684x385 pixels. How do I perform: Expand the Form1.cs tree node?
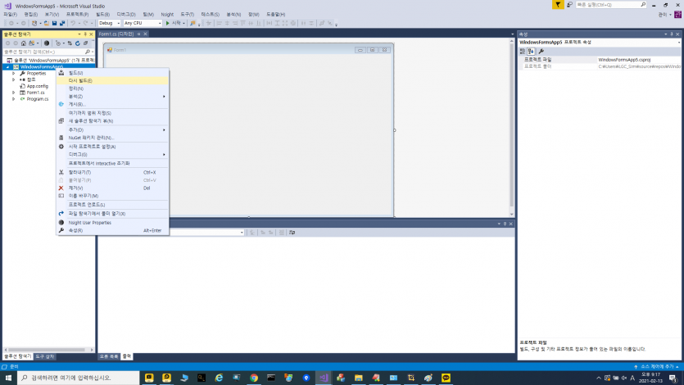click(14, 93)
